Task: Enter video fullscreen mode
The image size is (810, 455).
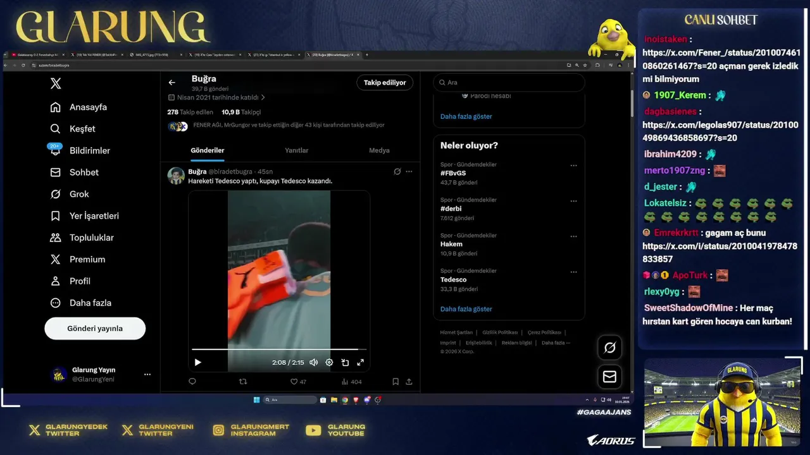Action: click(360, 362)
